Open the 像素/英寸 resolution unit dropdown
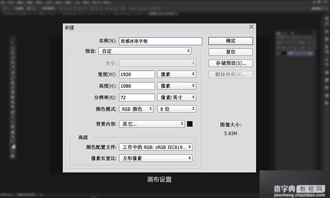The width and height of the screenshot is (330, 198). pyautogui.click(x=176, y=97)
